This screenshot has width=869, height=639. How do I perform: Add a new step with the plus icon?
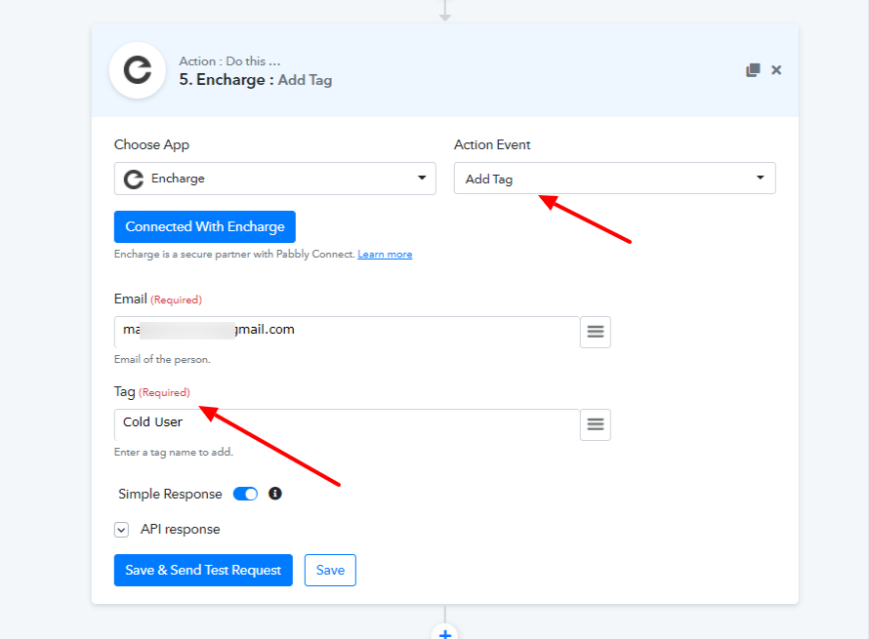[444, 633]
